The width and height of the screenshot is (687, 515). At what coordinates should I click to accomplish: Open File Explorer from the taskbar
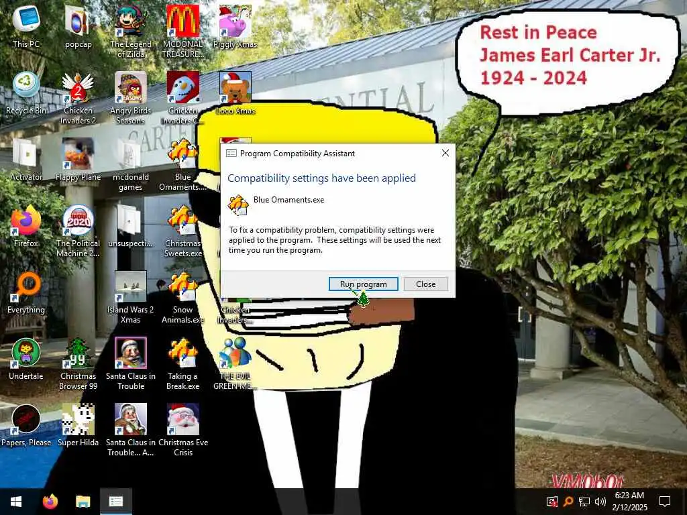click(x=83, y=502)
